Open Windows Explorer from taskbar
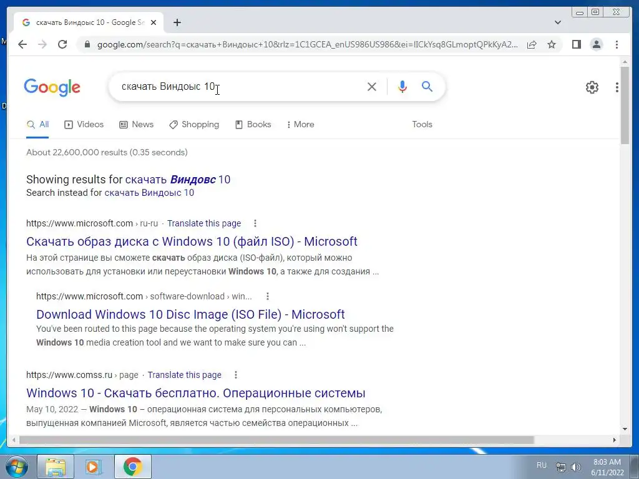 (x=56, y=467)
